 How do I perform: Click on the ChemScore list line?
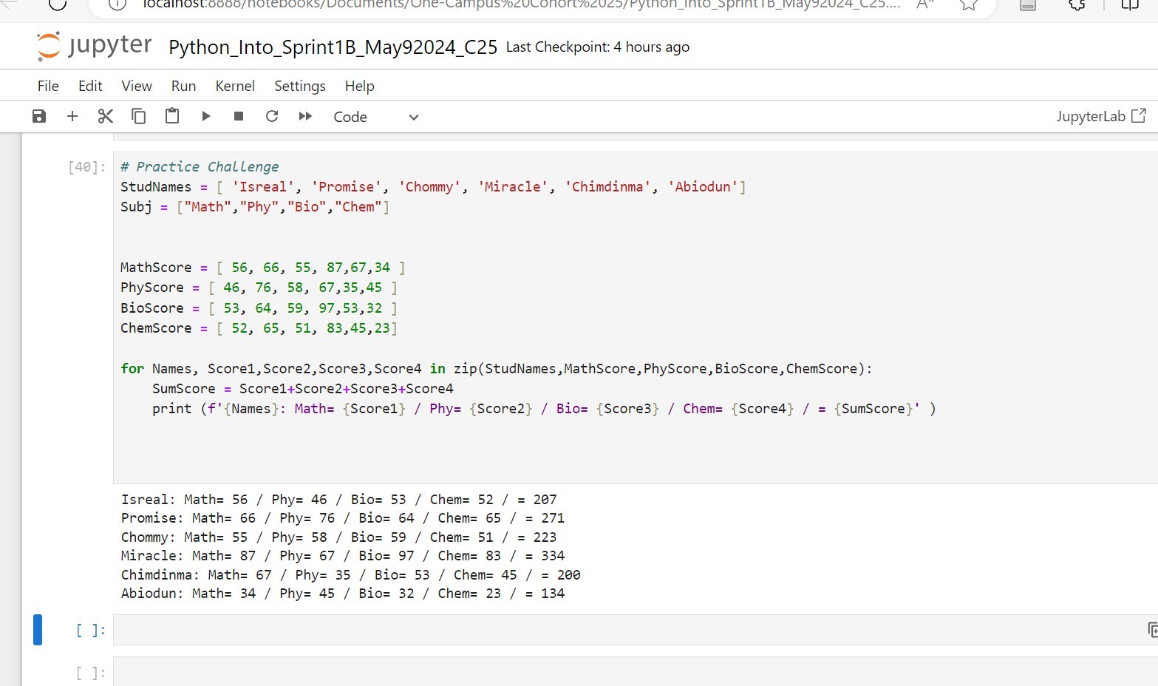coord(259,328)
